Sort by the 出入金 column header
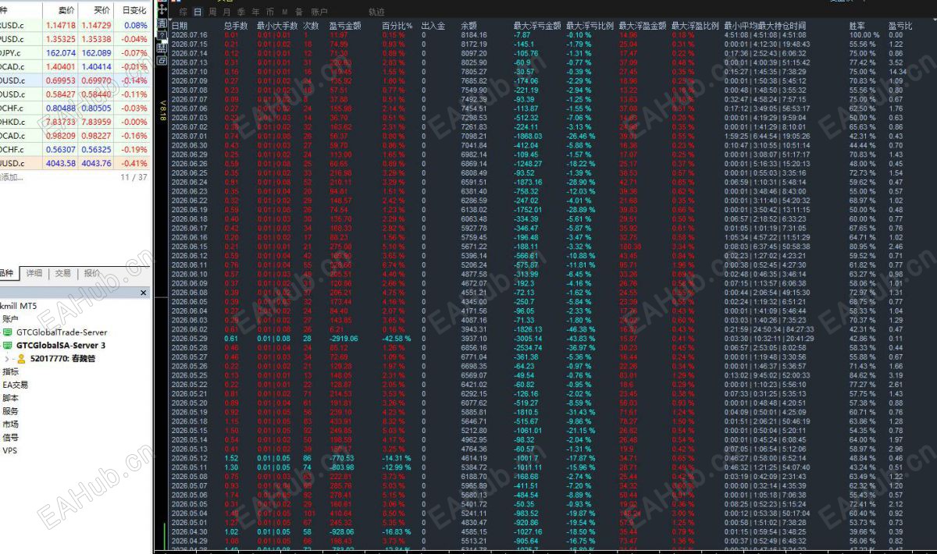The width and height of the screenshot is (937, 554). [x=433, y=26]
